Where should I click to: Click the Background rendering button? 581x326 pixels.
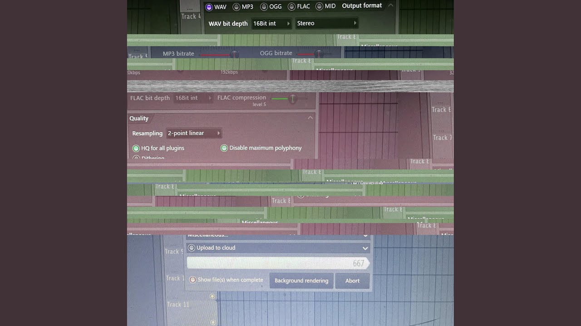point(301,281)
